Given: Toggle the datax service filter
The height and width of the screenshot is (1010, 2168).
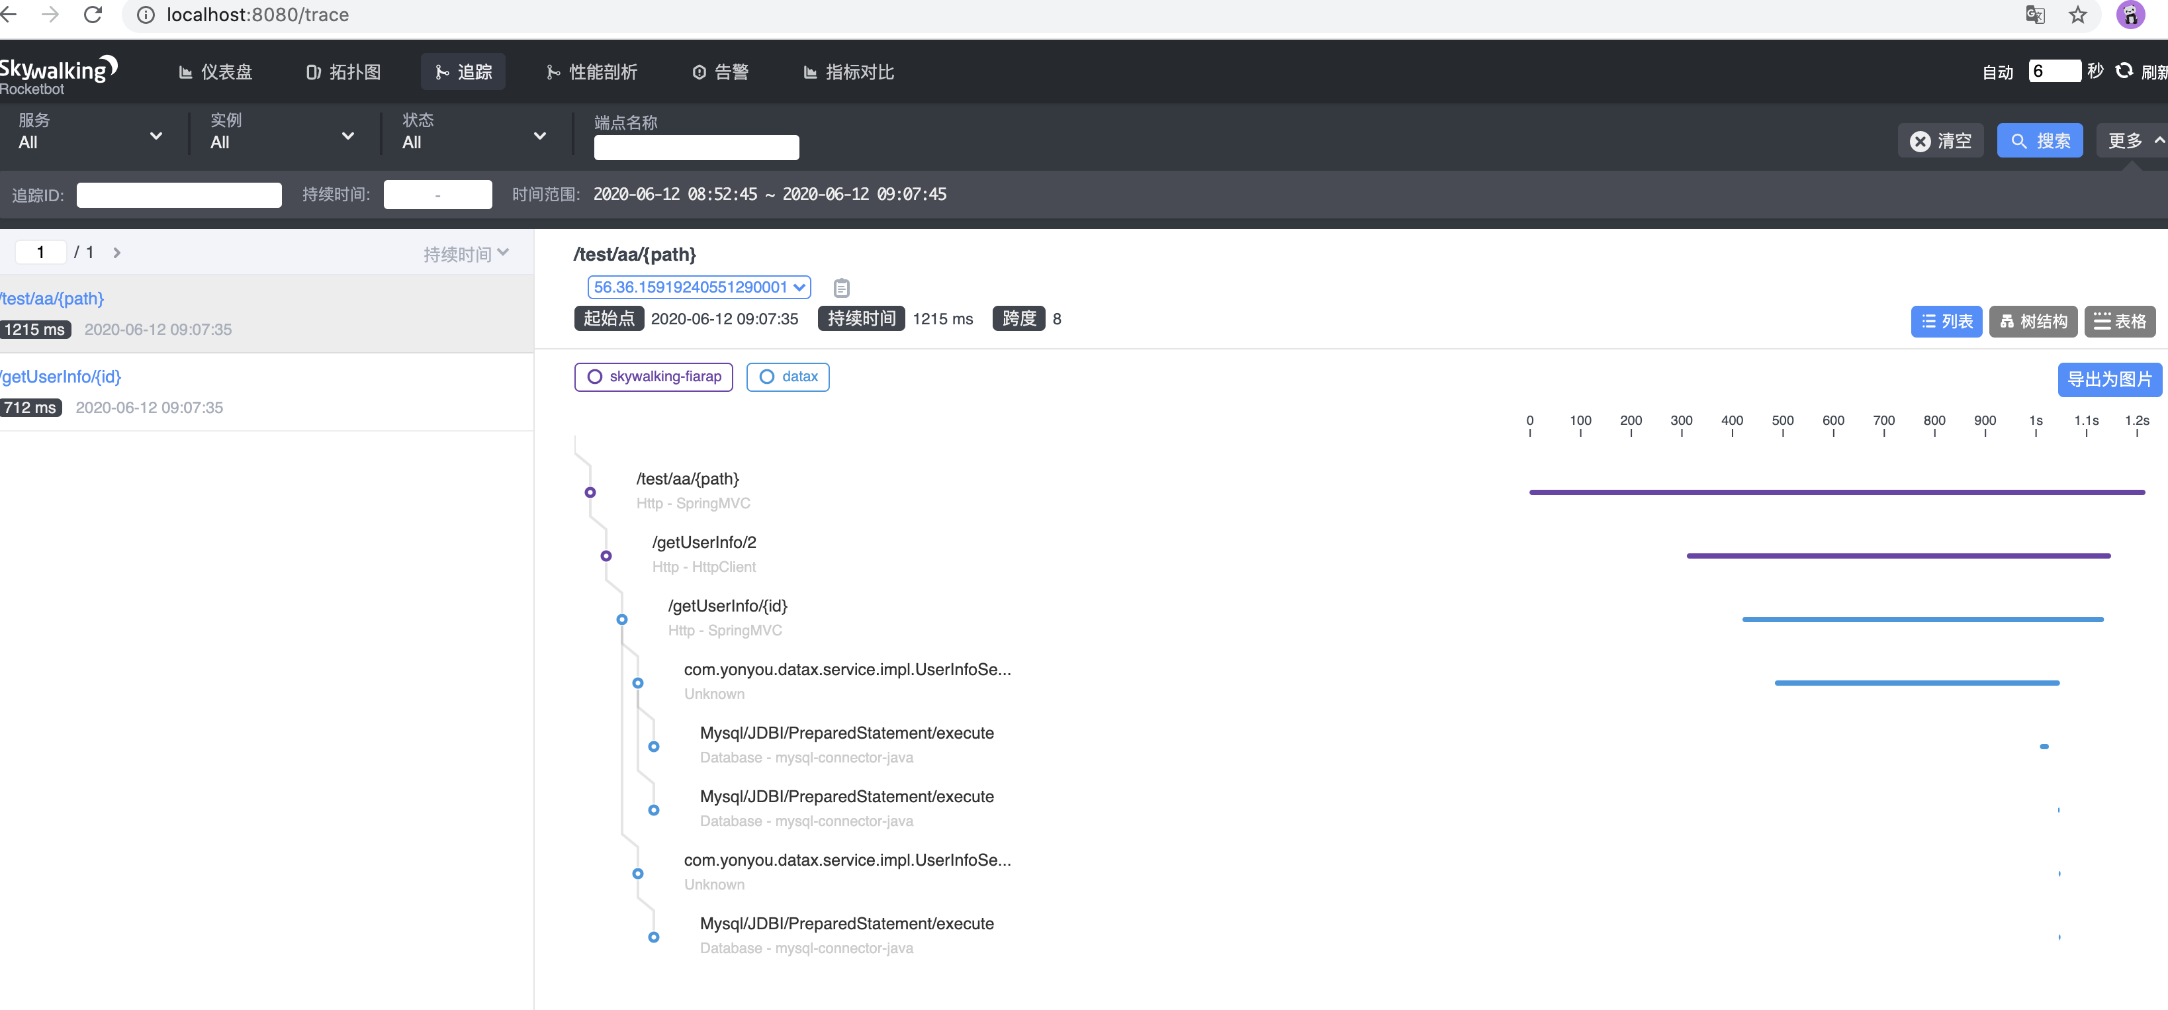Looking at the screenshot, I should click(788, 377).
